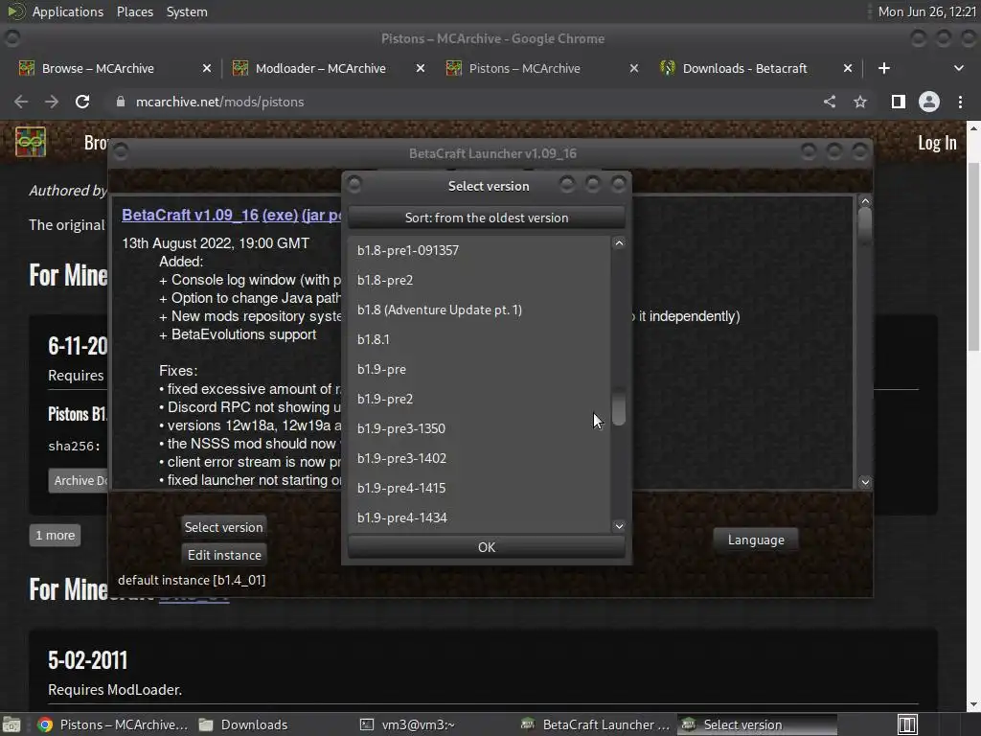Viewport: 981px width, 736px height.
Task: Click the Language button in BetaCraft Launcher
Action: [756, 540]
